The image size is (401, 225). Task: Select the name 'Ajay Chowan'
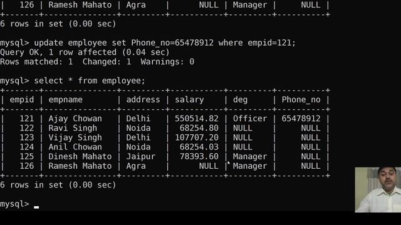coord(75,119)
